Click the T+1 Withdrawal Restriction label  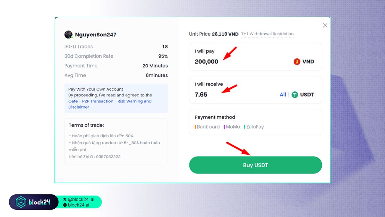tap(267, 34)
